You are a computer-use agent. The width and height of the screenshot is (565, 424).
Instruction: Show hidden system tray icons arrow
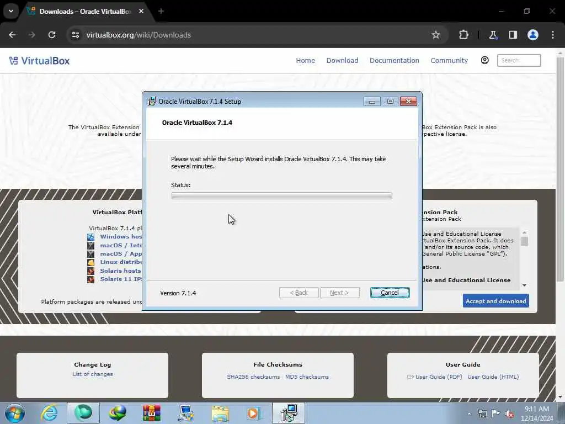tap(469, 414)
